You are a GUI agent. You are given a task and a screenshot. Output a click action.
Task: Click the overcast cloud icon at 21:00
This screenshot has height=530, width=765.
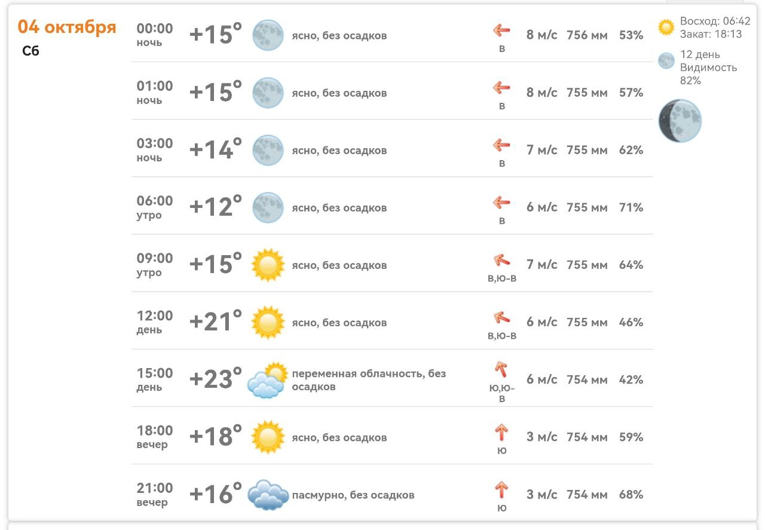(268, 495)
